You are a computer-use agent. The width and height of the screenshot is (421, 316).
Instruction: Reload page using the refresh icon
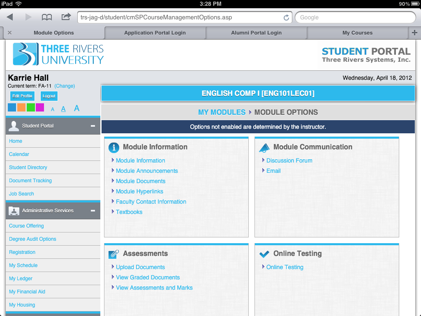pos(286,18)
